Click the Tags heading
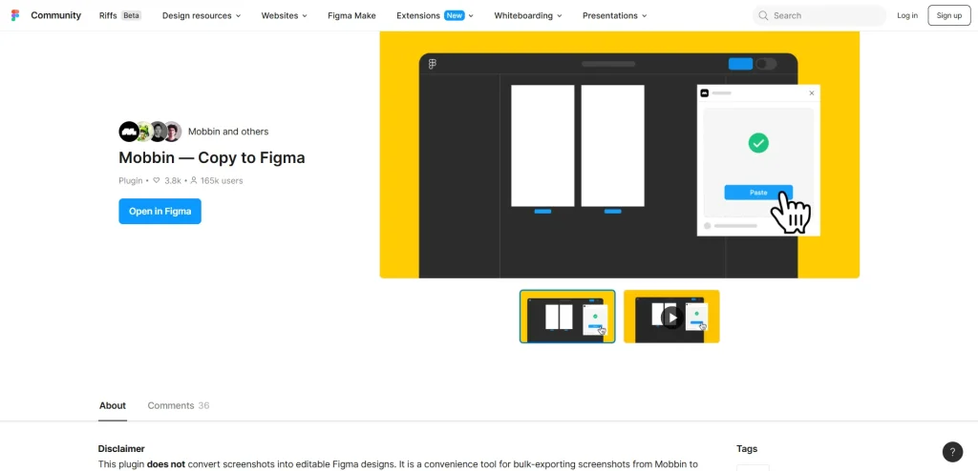 pos(747,448)
